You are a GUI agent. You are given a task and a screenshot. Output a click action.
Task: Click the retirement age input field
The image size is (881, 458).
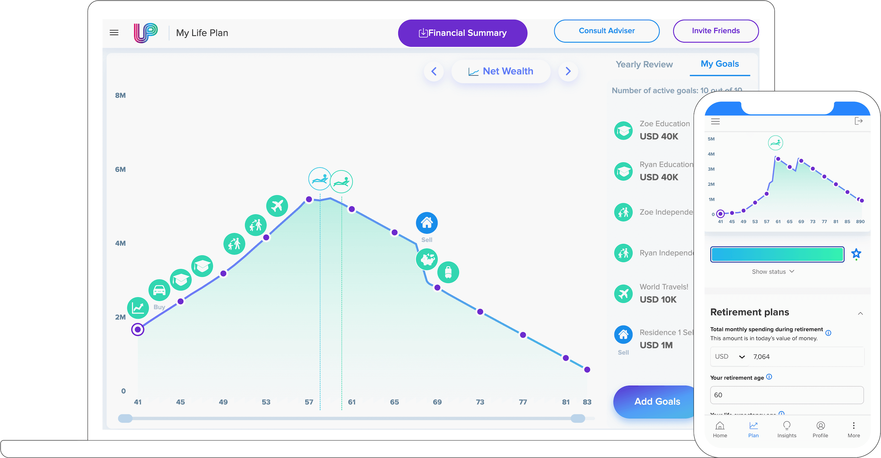point(787,395)
